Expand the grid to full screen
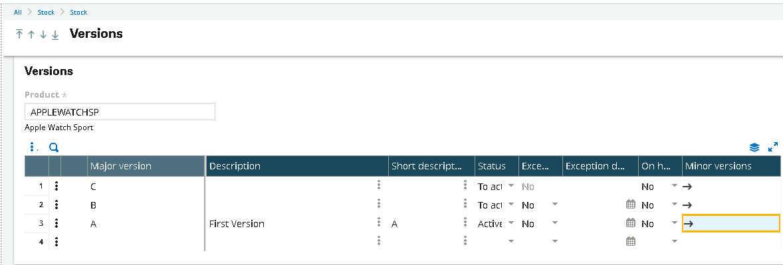Viewport: 783px width, 265px height. tap(773, 147)
